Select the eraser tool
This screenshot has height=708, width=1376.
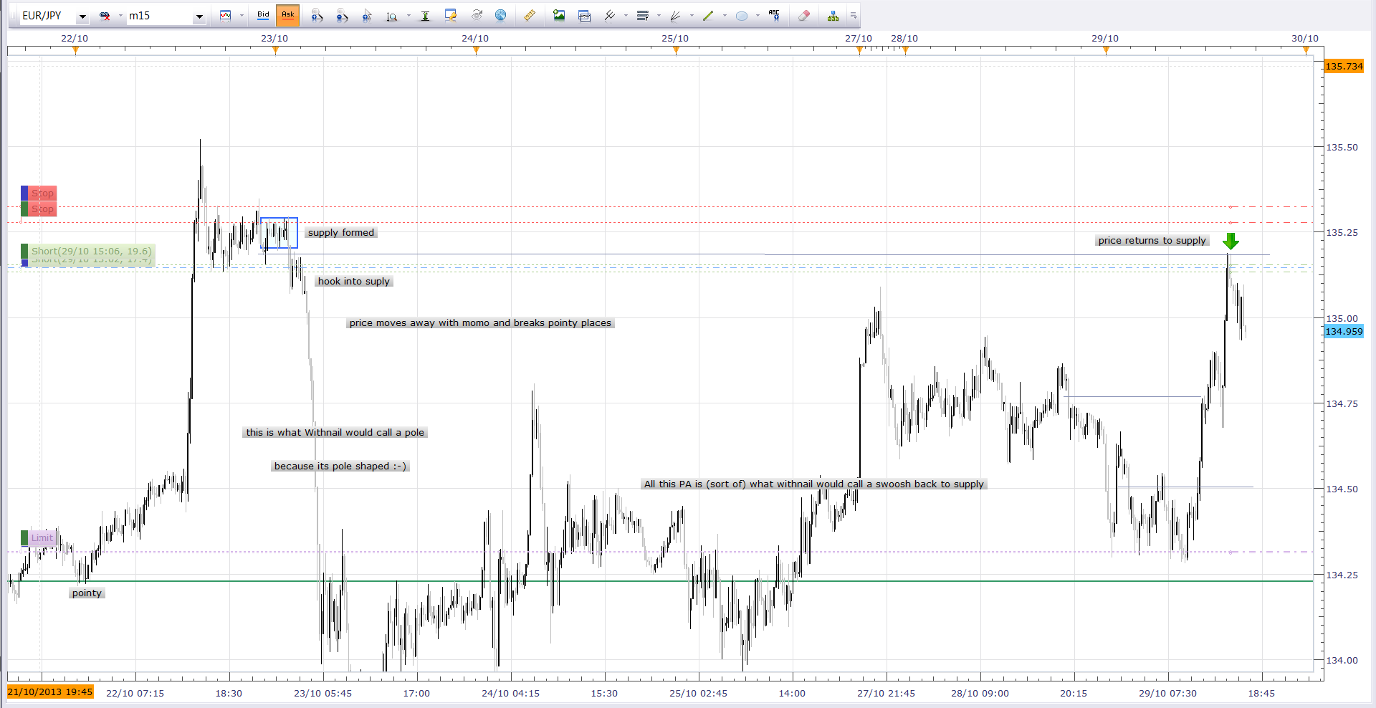pyautogui.click(x=804, y=16)
